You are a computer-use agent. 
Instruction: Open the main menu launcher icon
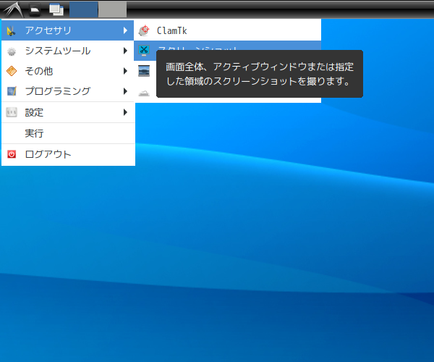pyautogui.click(x=13, y=9)
